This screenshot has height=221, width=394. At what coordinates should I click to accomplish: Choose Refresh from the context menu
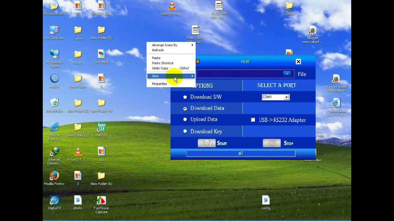pos(171,50)
